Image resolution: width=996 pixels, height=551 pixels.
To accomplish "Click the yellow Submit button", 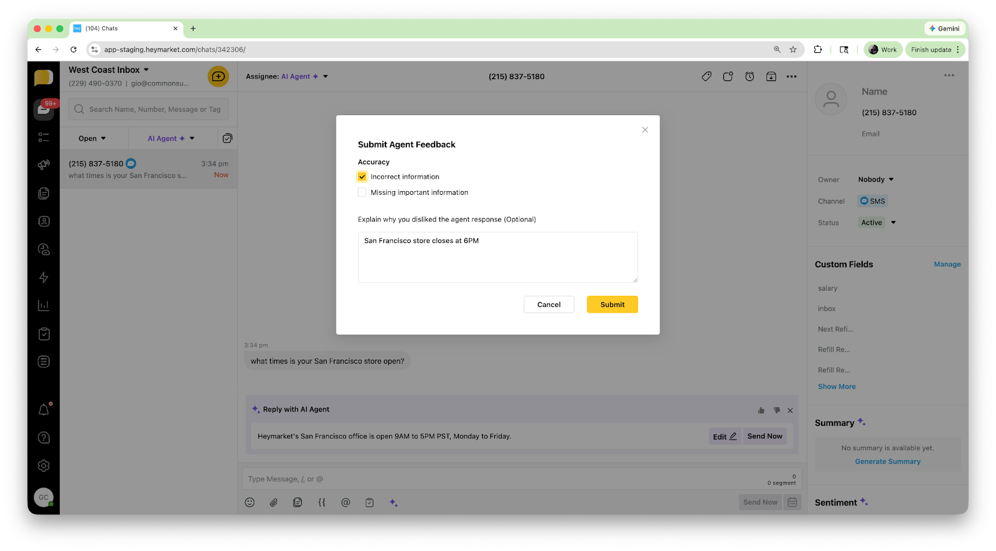I will click(612, 304).
